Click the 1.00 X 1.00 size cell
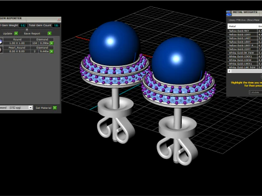The width and height of the screenshot is (262, 196). click(17, 43)
